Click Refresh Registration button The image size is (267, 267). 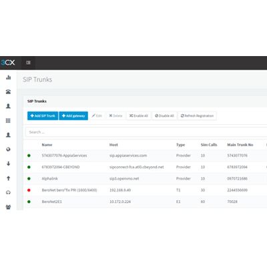(x=197, y=115)
